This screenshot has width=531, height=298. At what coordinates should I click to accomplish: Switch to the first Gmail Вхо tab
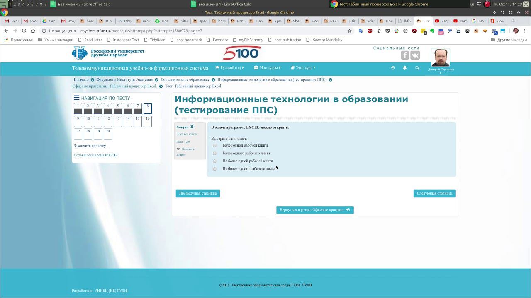coord(12,21)
